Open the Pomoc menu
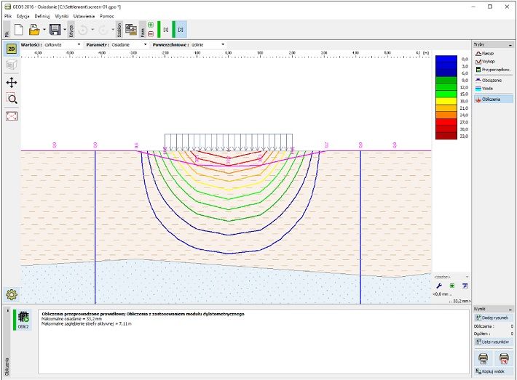 [107, 16]
